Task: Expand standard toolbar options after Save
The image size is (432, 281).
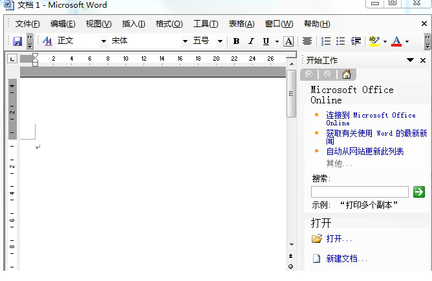Action: pos(30,41)
